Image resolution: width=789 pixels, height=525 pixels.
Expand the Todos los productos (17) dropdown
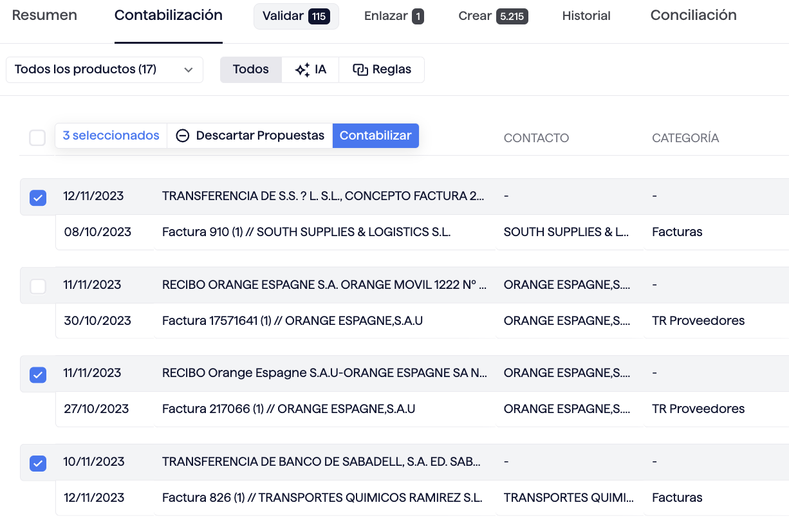[104, 69]
